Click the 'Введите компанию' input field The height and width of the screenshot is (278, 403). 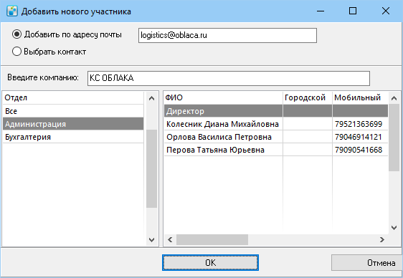pyautogui.click(x=229, y=78)
